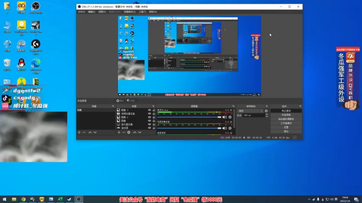Open Microsoft Edge desktop icon
The image size is (362, 203).
pyautogui.click(x=36, y=66)
